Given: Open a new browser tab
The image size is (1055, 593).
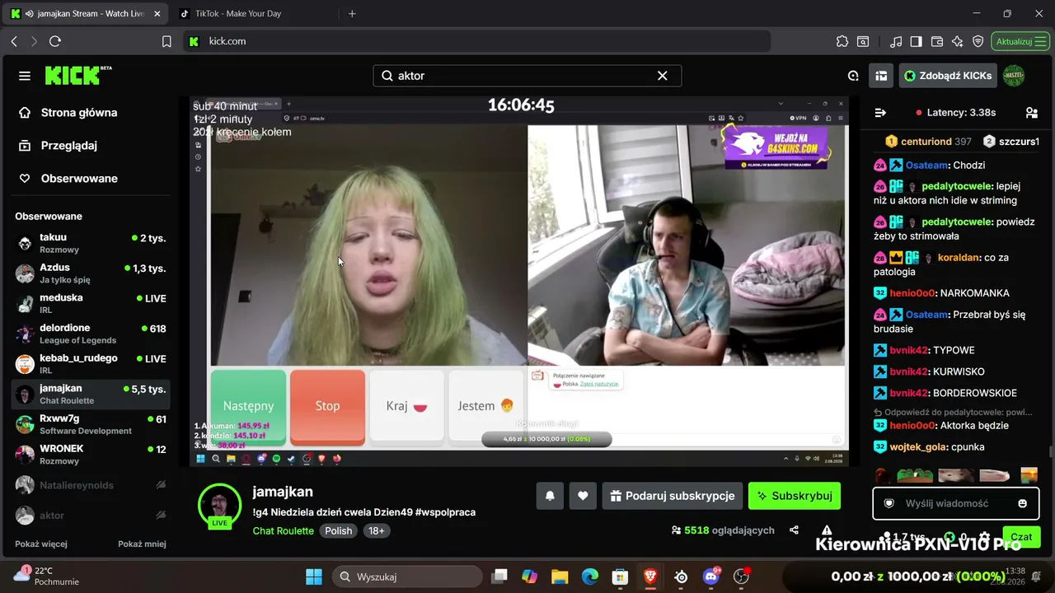Looking at the screenshot, I should point(352,14).
